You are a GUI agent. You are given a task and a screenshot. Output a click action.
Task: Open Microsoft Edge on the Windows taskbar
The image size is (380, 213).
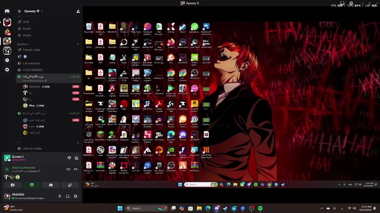pyautogui.click(x=208, y=208)
